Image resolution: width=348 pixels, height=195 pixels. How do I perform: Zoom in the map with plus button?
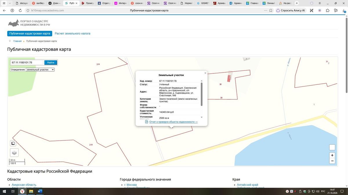click(x=332, y=155)
